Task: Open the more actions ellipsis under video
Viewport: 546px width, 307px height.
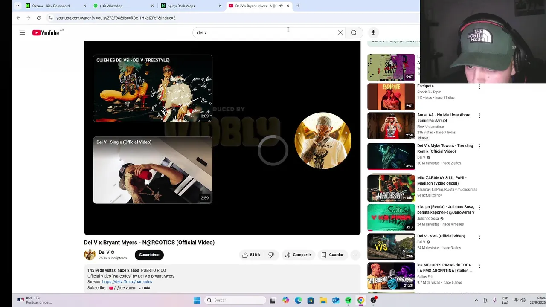Action: [355, 255]
